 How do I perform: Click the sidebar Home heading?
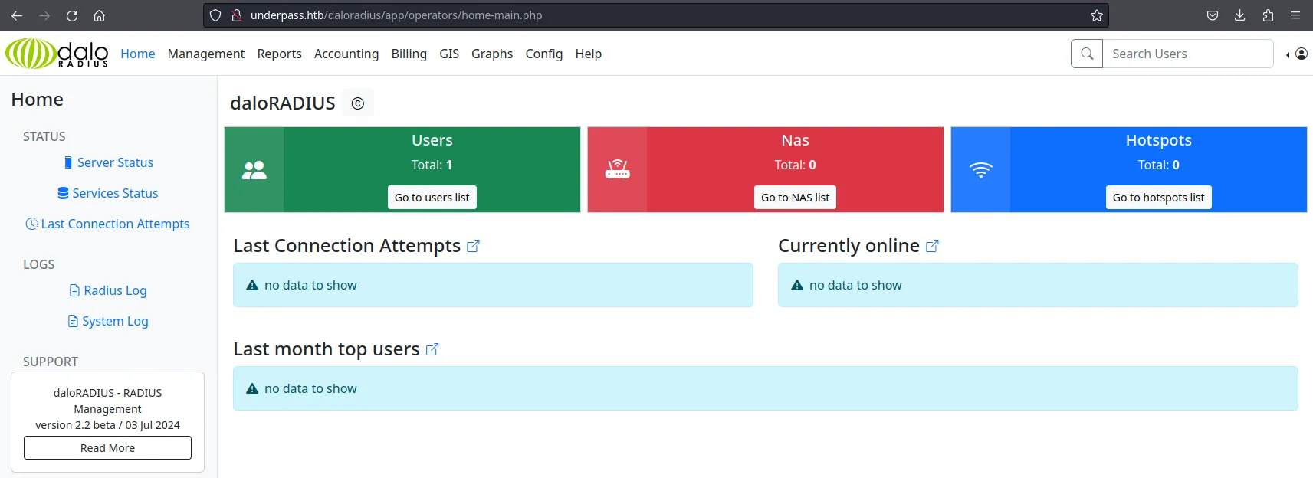pyautogui.click(x=38, y=100)
